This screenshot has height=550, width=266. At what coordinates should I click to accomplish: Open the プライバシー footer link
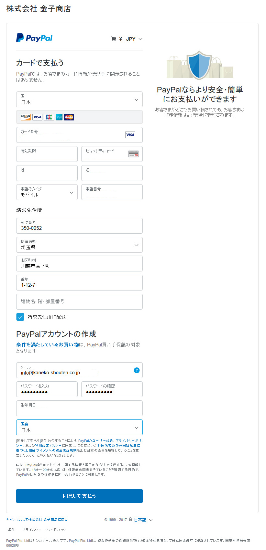pyautogui.click(x=32, y=530)
